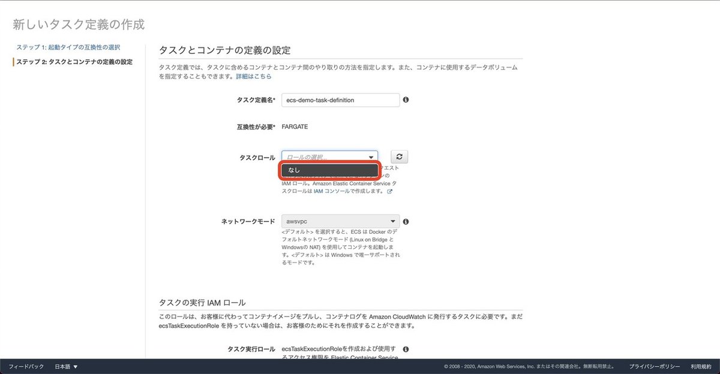Click the info icon next to ネットワークモード
This screenshot has height=374, width=720.
[406, 221]
